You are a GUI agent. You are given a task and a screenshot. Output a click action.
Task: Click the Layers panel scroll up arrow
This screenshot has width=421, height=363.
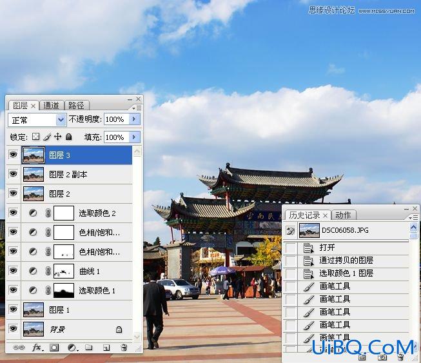coord(137,152)
